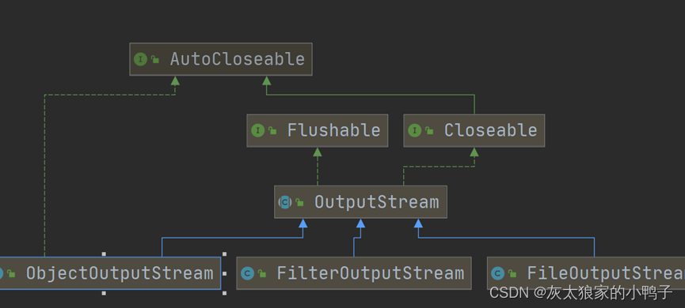Click the FileOutputStream class icon
Viewport: 685px width, 308px height.
(x=497, y=273)
